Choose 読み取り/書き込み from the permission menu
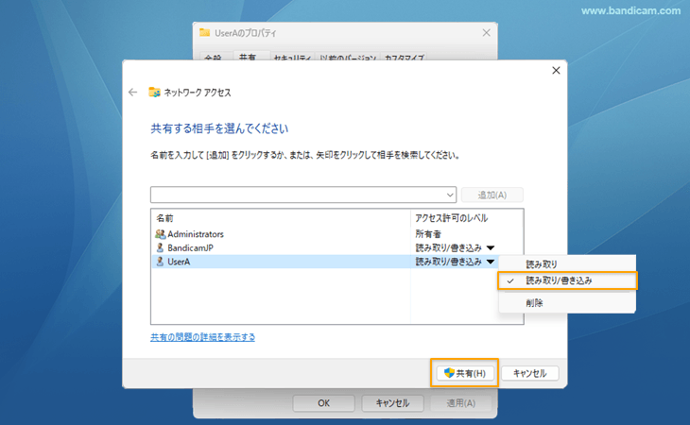The height and width of the screenshot is (425, 690). (567, 280)
